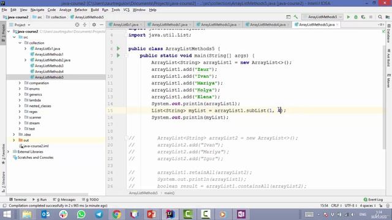Change UTF-8 encoding in status bar

tap(350, 205)
